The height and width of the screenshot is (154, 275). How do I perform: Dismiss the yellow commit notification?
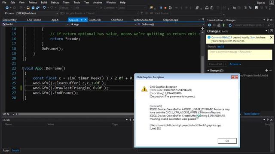point(271,37)
